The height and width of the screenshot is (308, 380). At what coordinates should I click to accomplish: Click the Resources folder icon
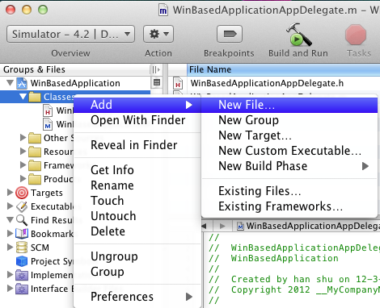pyautogui.click(x=35, y=152)
